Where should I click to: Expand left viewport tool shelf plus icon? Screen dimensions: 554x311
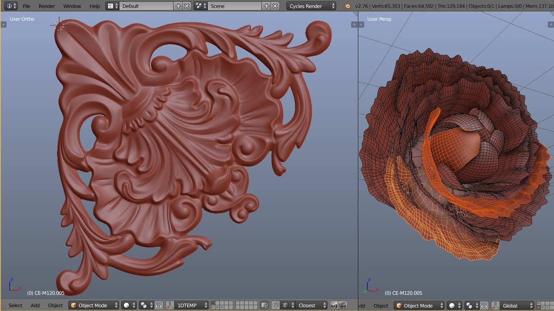[x=3, y=25]
